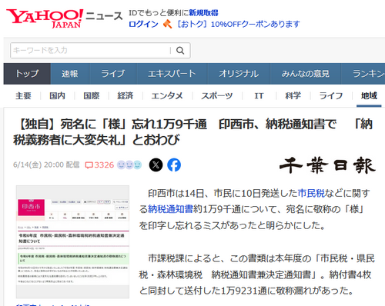
Task: Click the 6/14(金) 20:00 配信 timestamp
Action: pyautogui.click(x=46, y=165)
